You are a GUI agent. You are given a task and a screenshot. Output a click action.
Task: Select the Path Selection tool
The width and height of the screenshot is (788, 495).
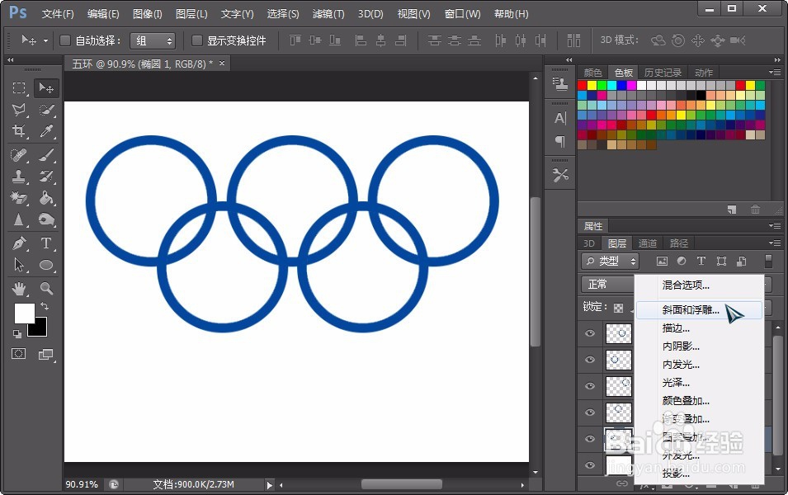click(19, 265)
